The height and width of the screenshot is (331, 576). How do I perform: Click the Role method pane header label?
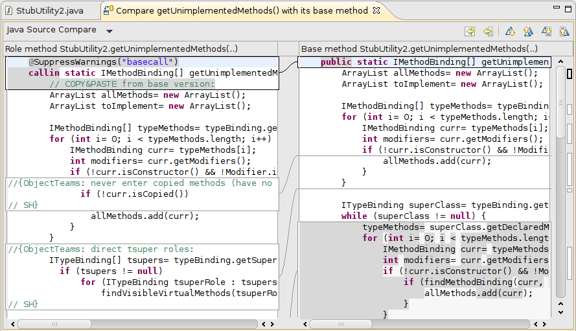(121, 49)
